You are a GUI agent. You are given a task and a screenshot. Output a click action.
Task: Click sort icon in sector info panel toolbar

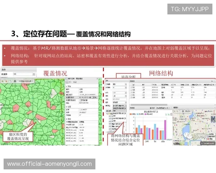coord(70,82)
